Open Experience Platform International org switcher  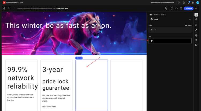[x=162, y=3]
